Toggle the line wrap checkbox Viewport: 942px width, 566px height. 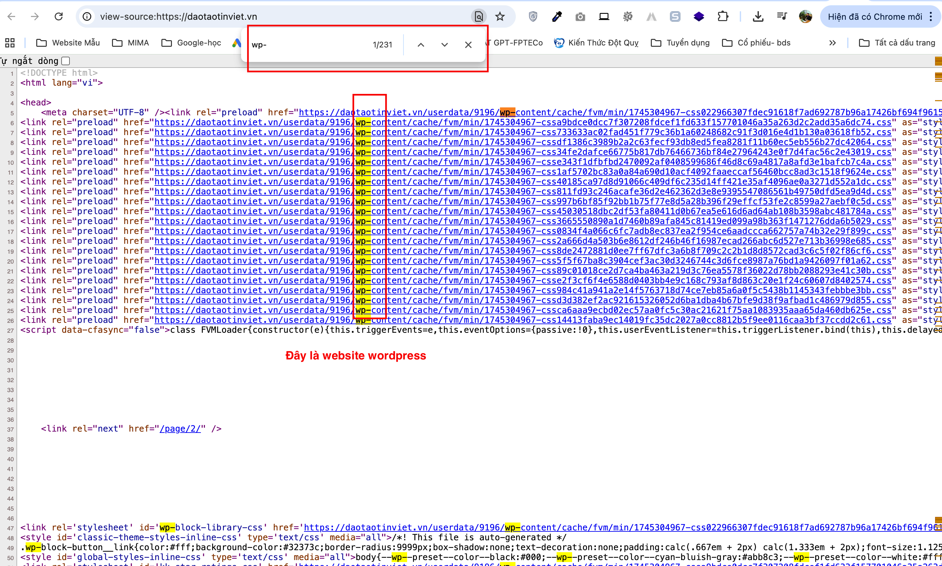pyautogui.click(x=66, y=61)
